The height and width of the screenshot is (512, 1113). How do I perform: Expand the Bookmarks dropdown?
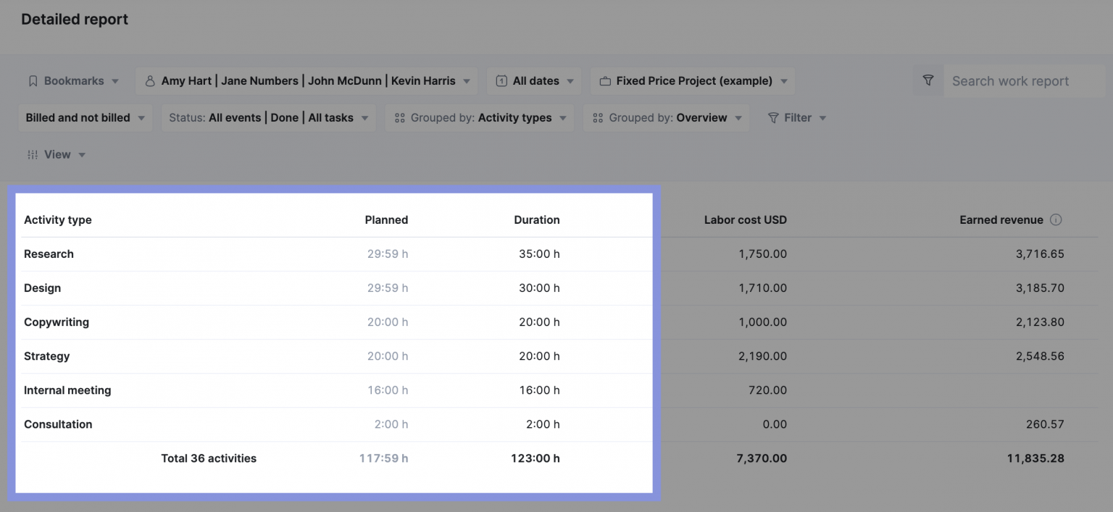click(x=73, y=80)
